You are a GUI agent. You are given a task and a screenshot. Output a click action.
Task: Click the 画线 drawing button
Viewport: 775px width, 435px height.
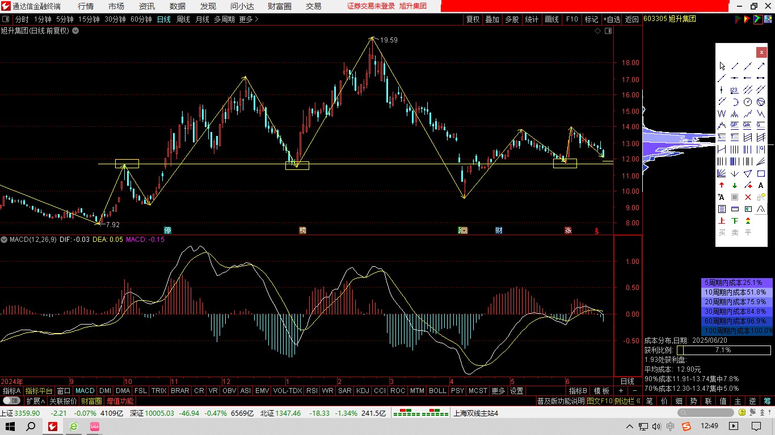[x=551, y=19]
